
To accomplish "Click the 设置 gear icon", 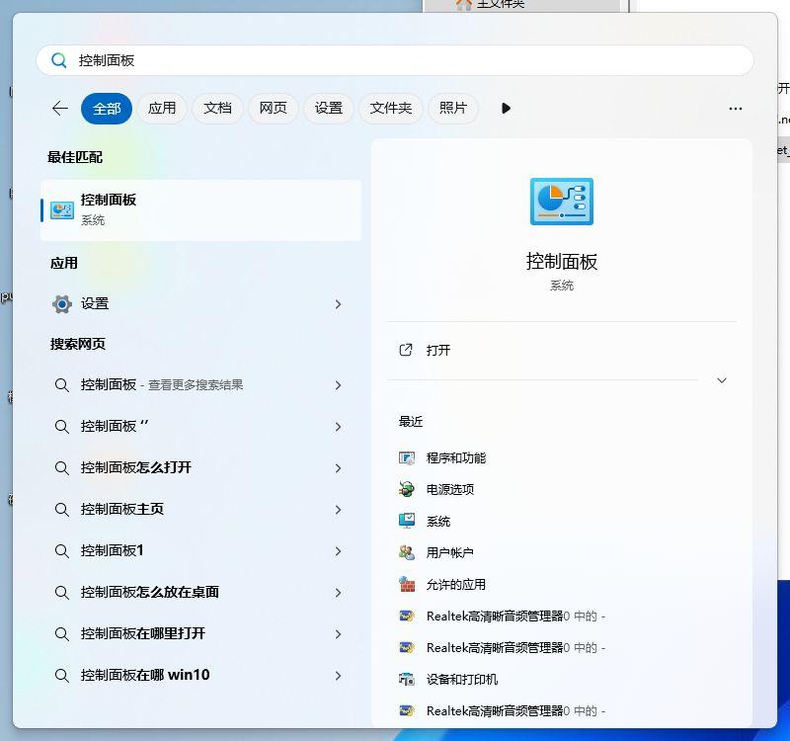I will [62, 304].
